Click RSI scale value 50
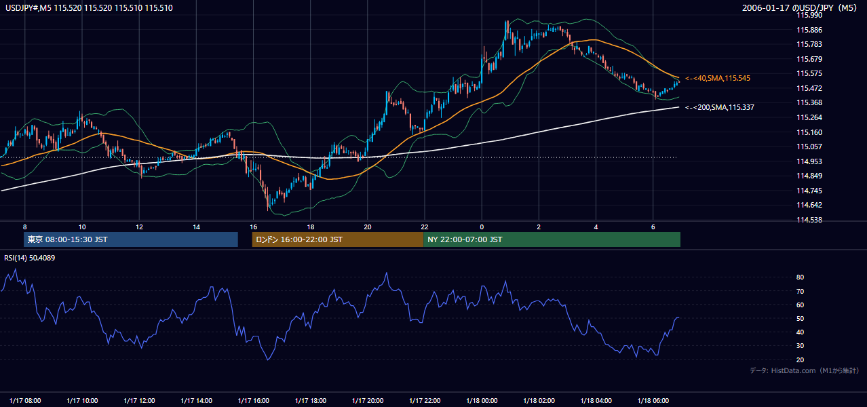The width and height of the screenshot is (867, 407). coord(800,318)
